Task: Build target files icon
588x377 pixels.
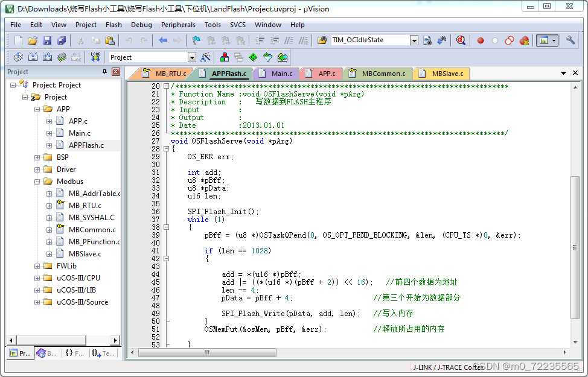Action: pyautogui.click(x=33, y=57)
